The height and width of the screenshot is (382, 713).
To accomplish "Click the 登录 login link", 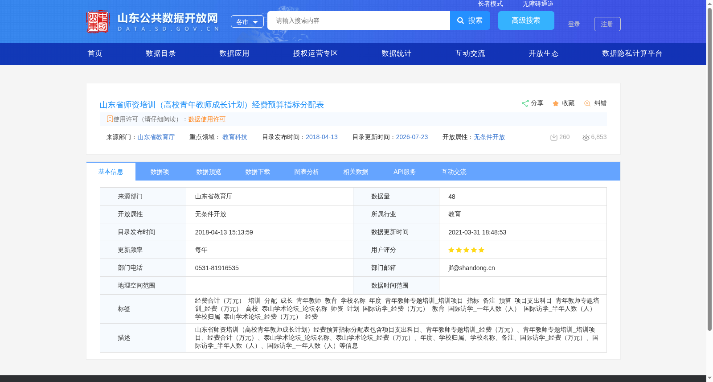I will 574,24.
